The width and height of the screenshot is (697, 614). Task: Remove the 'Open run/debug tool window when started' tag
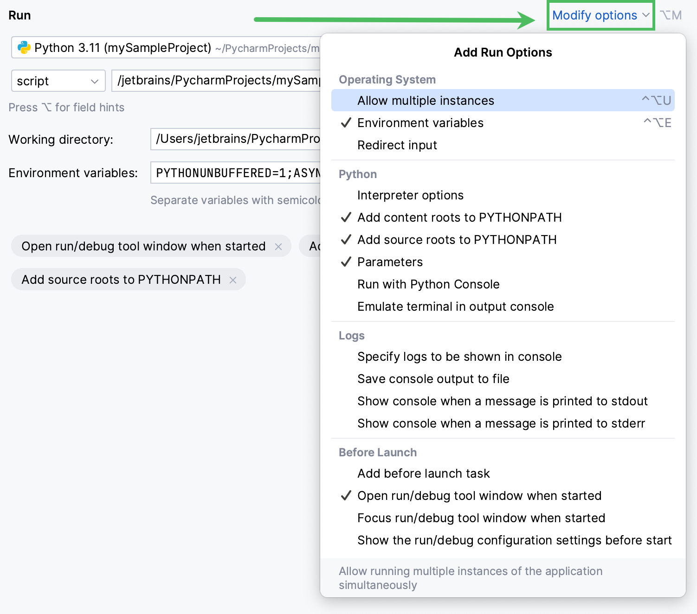tap(279, 246)
